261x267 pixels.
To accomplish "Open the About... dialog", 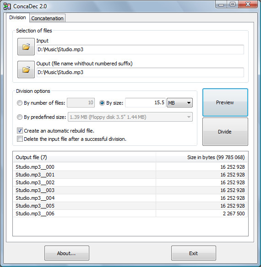I will tap(67, 253).
